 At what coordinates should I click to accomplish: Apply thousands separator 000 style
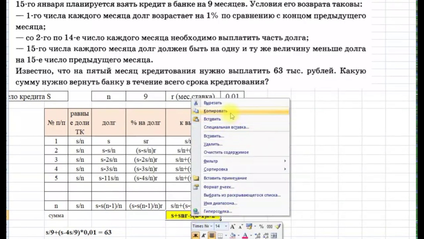270,227
